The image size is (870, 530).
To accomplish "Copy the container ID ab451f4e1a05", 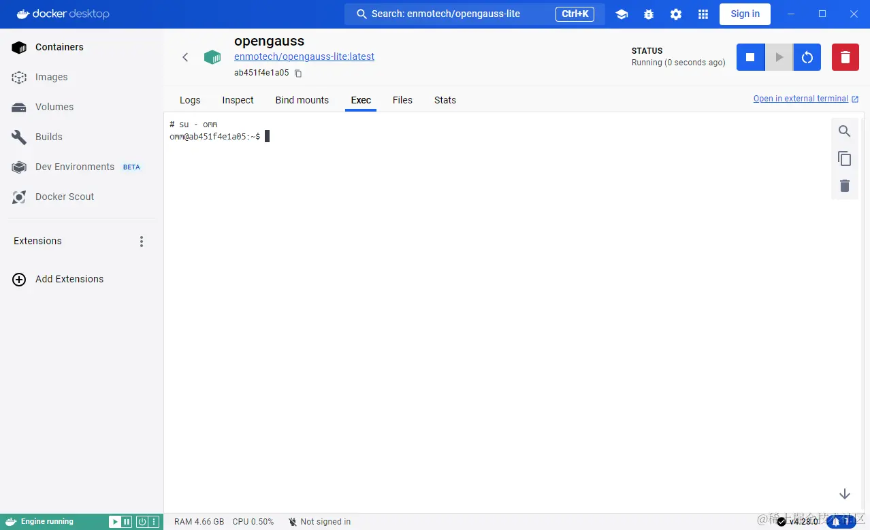I will point(297,73).
